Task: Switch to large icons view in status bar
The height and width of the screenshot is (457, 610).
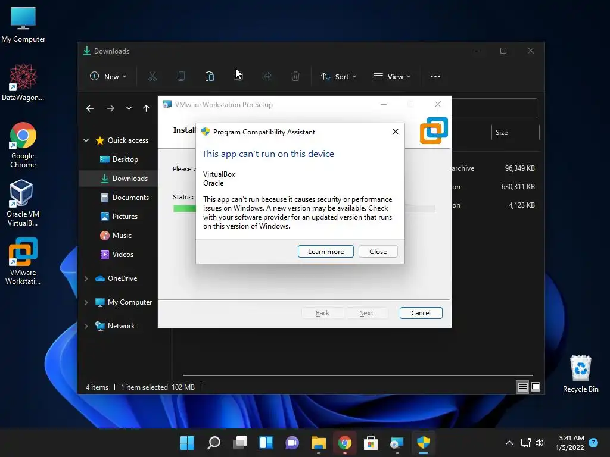Action: [536, 387]
